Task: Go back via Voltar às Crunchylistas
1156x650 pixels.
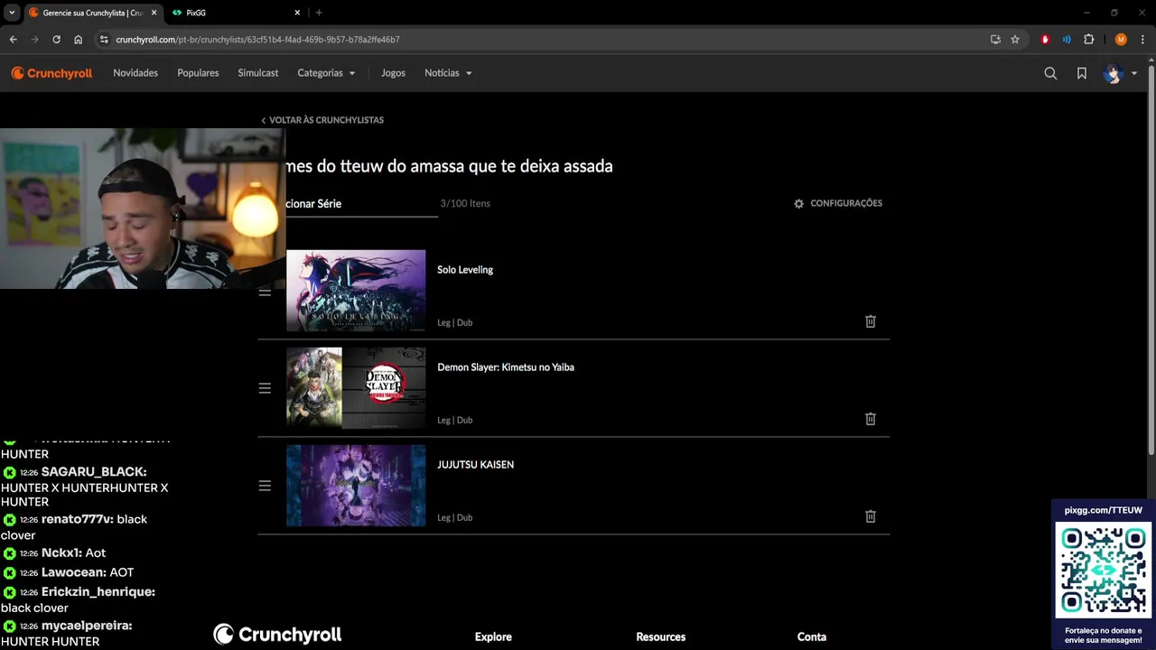Action: 322,120
